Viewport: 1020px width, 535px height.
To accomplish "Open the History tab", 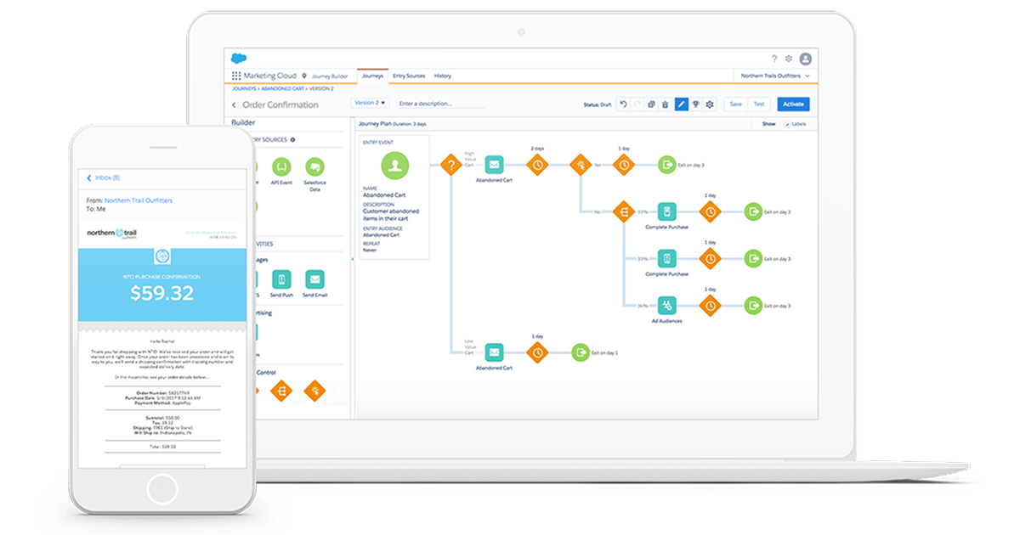I will (x=443, y=76).
